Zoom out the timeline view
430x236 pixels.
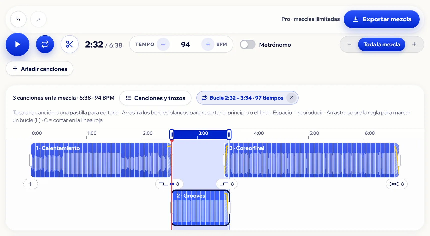click(349, 44)
